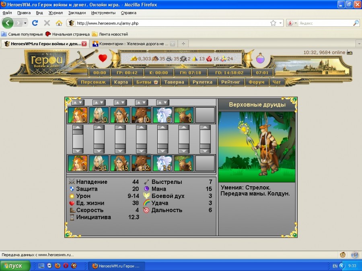Select the druid deer portrait in the top row
Image resolution: width=362 pixels, height=271 pixels.
(x=141, y=115)
